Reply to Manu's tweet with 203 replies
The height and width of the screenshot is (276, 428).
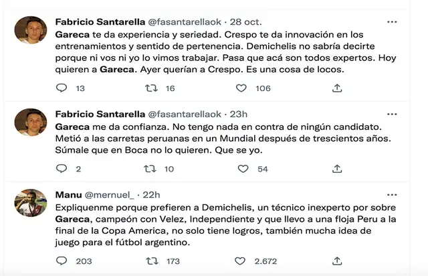(61, 261)
